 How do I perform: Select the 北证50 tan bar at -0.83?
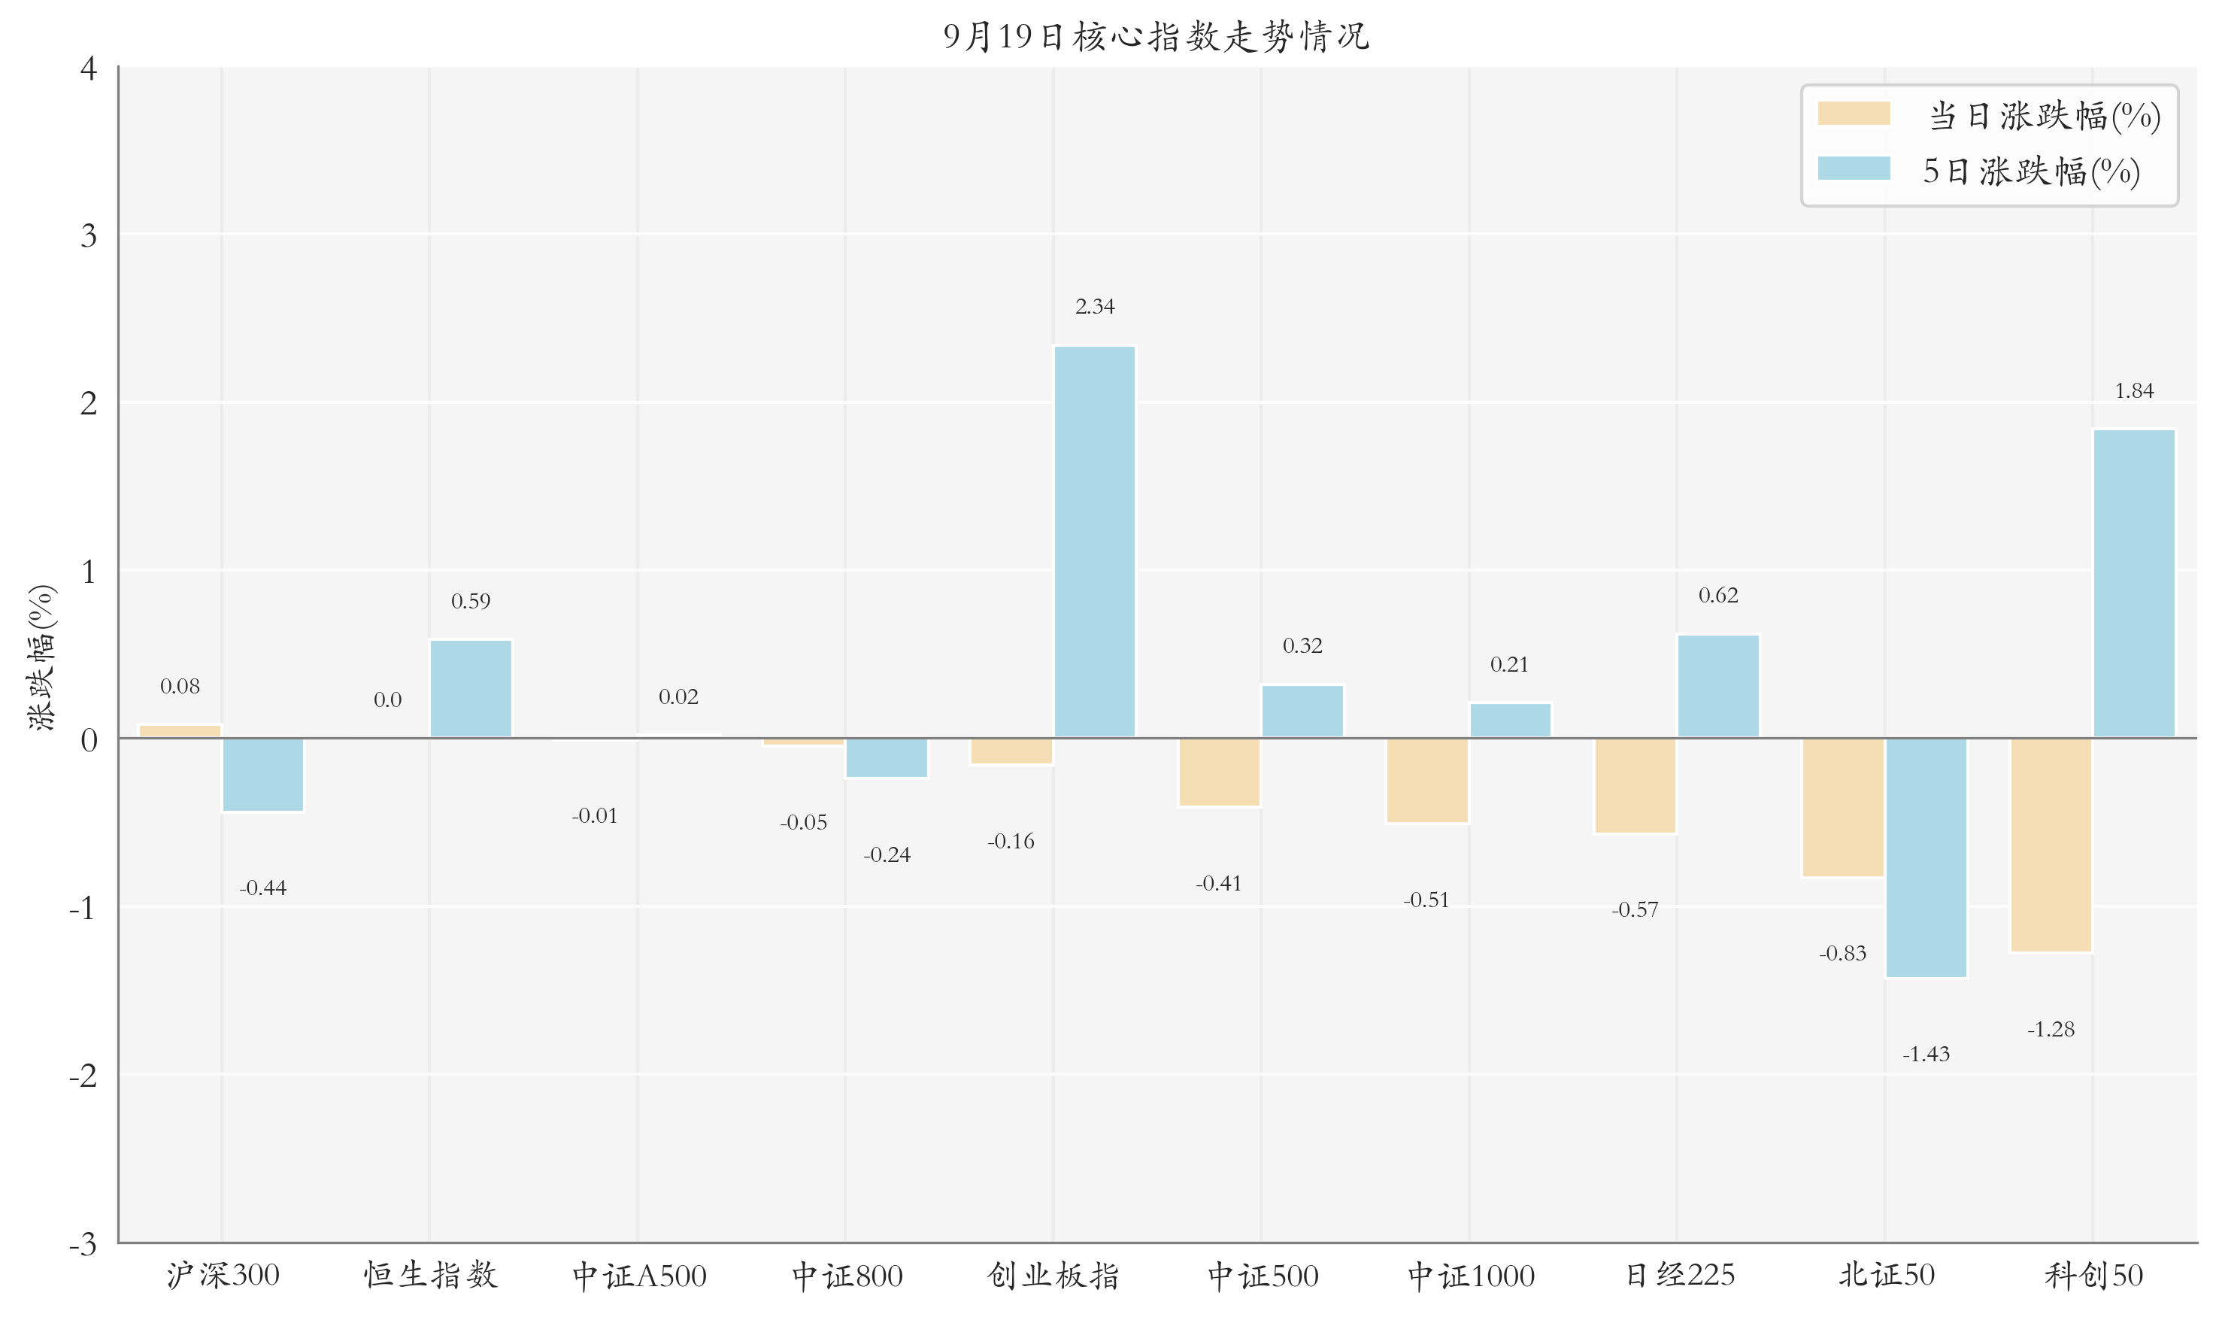tap(1842, 808)
